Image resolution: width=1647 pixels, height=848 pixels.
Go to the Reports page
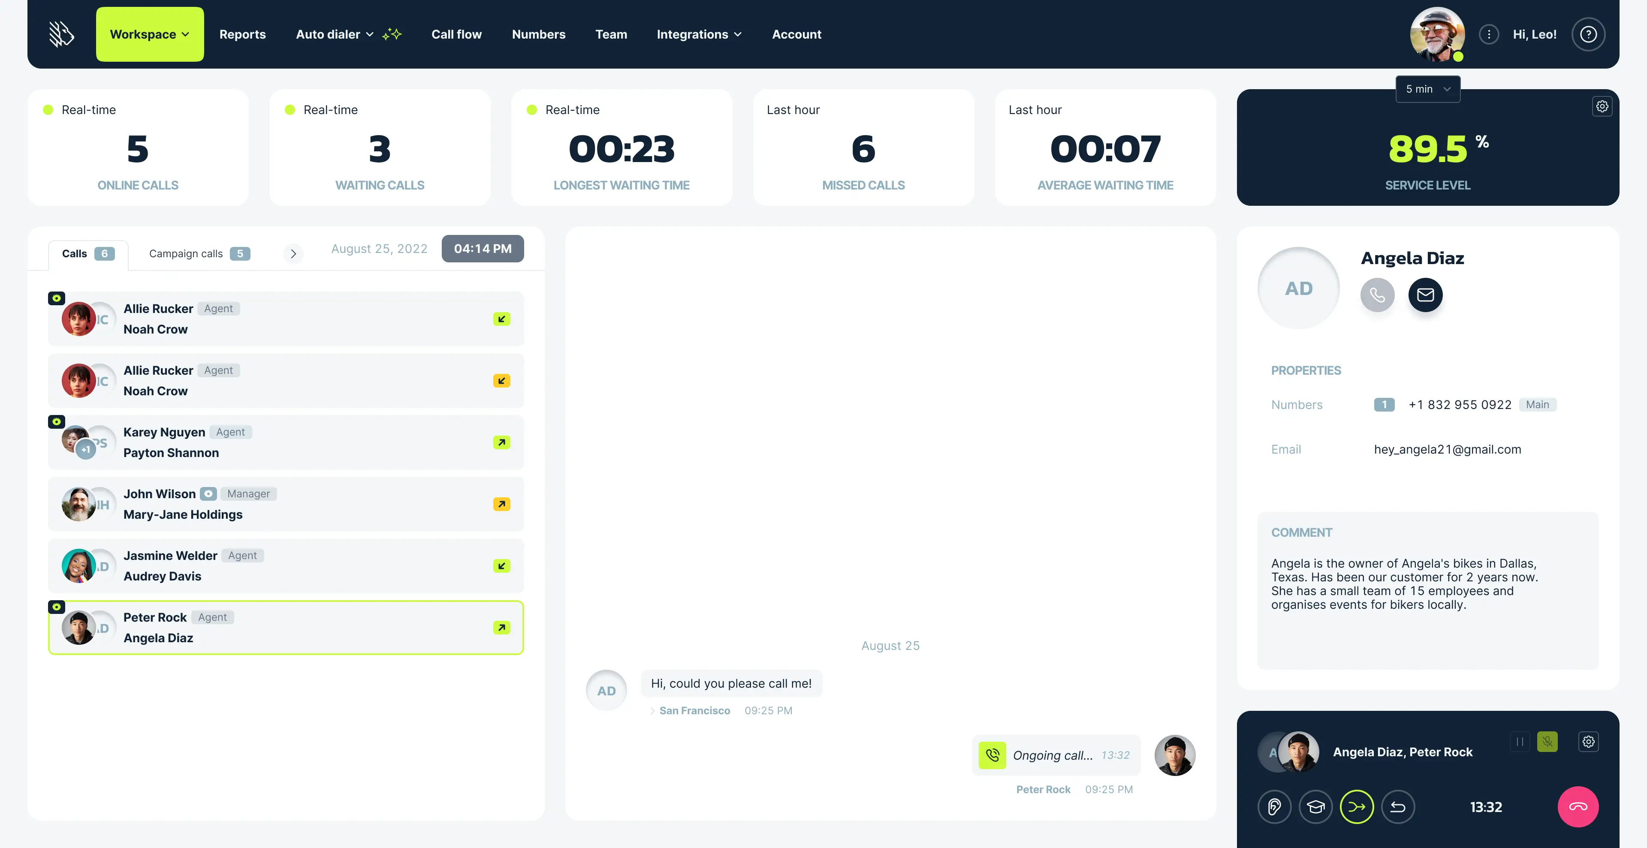pyautogui.click(x=242, y=34)
